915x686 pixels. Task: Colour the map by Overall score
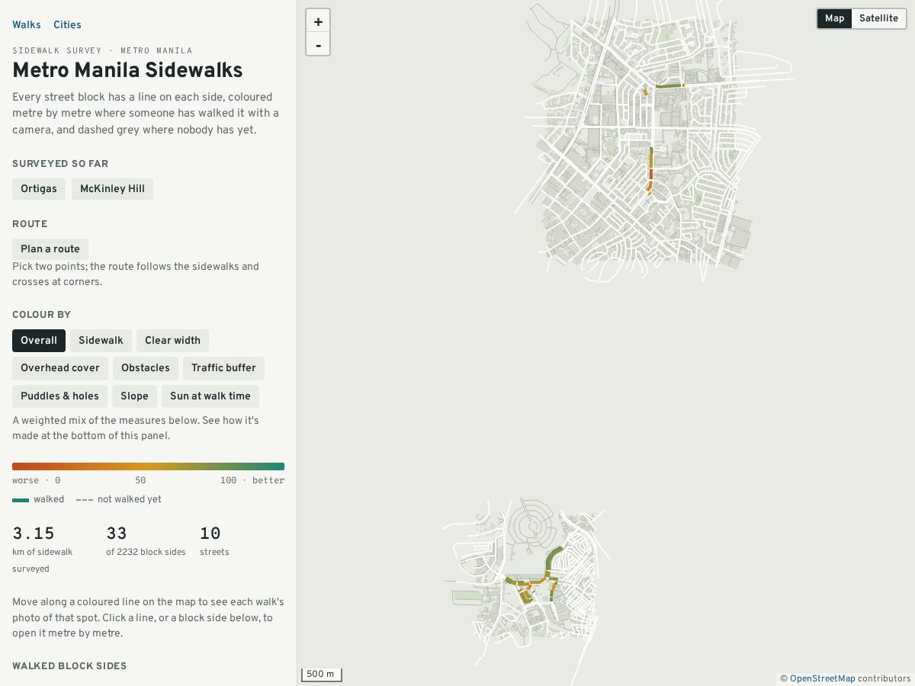[x=39, y=341]
